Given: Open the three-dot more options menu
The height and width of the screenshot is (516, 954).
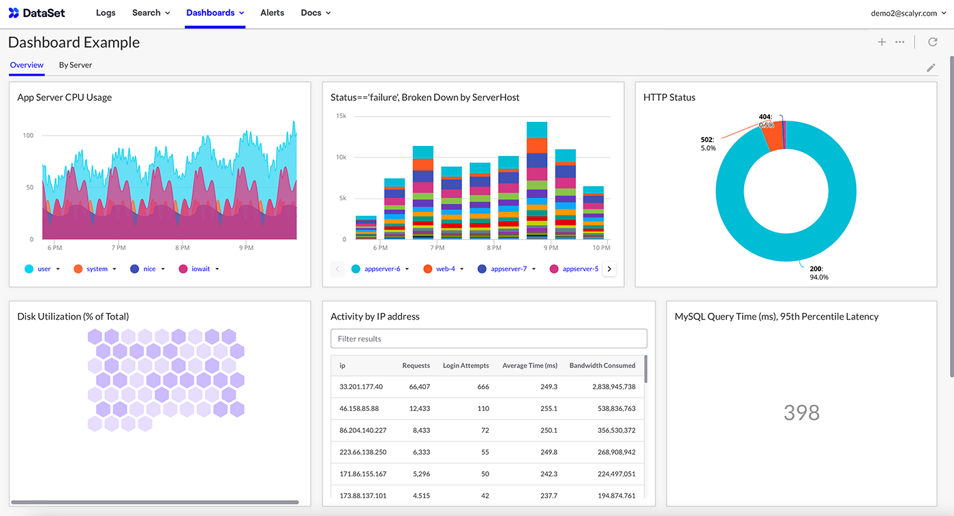Looking at the screenshot, I should point(899,42).
